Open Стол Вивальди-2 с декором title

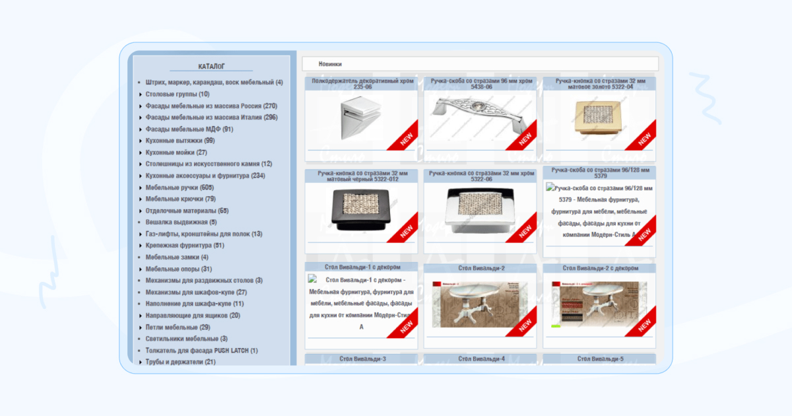point(599,268)
